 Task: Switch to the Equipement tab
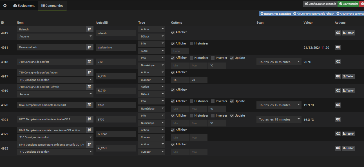pyautogui.click(x=24, y=6)
